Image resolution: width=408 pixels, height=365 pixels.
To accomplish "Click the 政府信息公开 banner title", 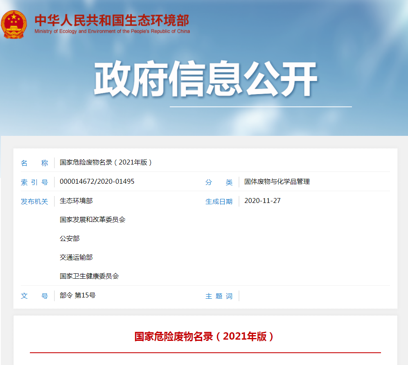I will tap(205, 79).
